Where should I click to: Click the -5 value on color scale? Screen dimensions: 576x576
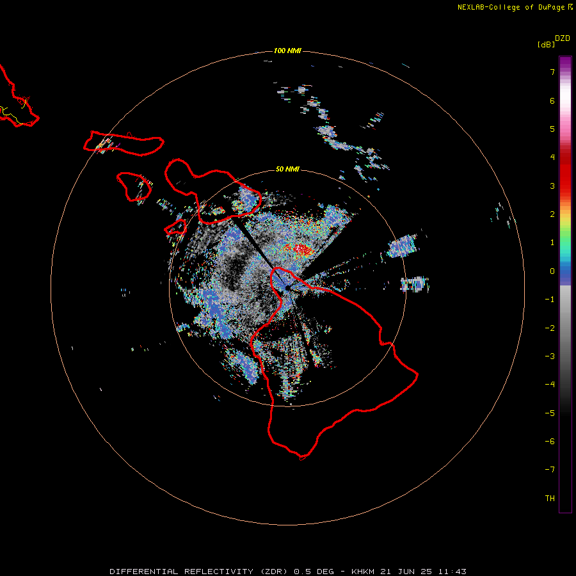pos(550,413)
